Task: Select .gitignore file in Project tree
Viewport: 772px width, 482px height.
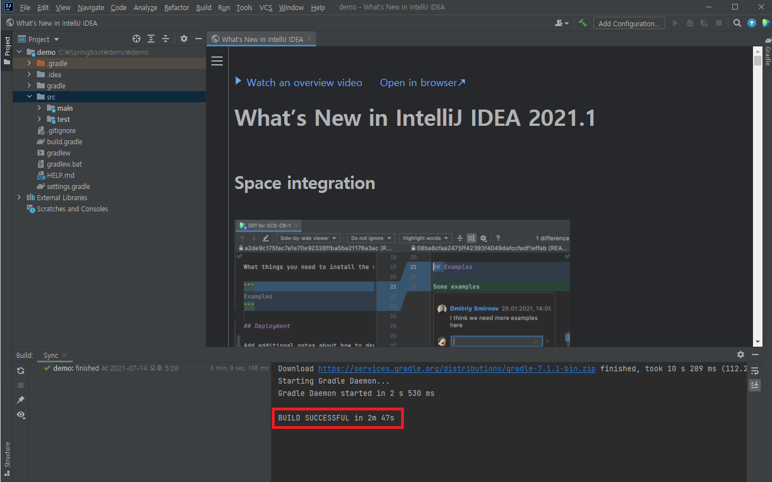Action: (x=61, y=130)
